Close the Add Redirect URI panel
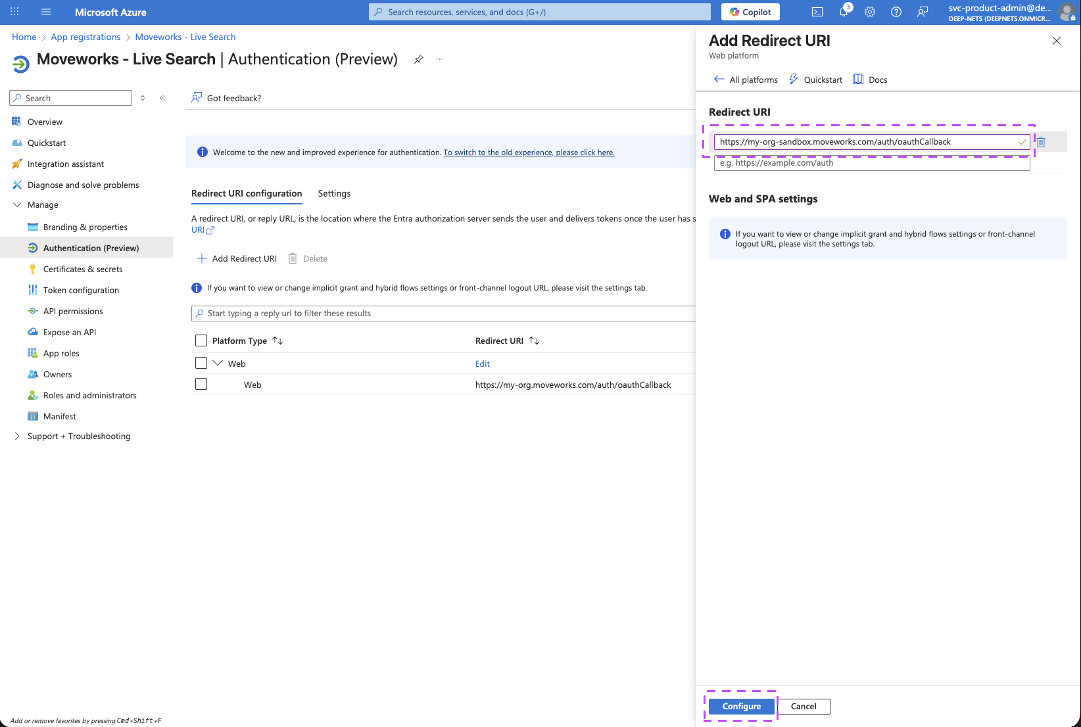1081x727 pixels. 1057,41
